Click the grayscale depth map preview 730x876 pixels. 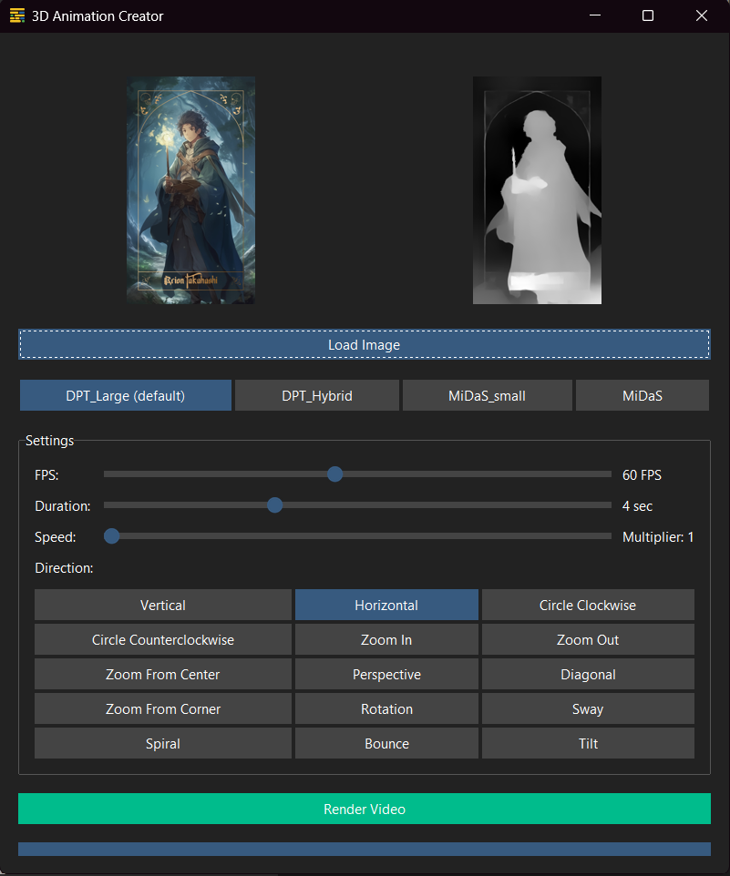pyautogui.click(x=537, y=190)
